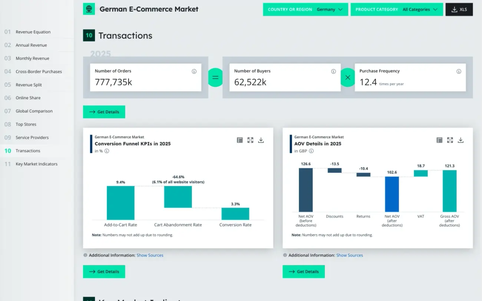This screenshot has height=301, width=482.
Task: Expand AOV Details chart to fullscreen
Action: point(450,140)
